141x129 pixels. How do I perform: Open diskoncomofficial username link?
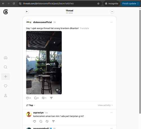pyautogui.click(x=43, y=22)
